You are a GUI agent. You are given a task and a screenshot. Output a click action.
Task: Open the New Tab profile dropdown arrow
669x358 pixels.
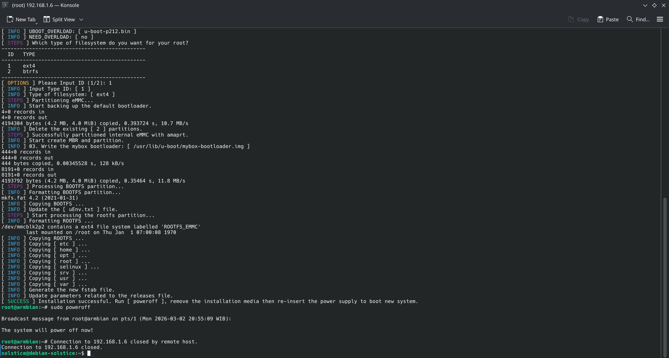pos(36,23)
